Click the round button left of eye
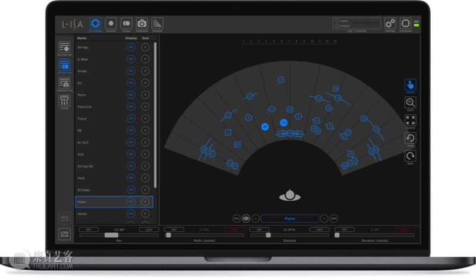This screenshot has width=476, height=278. tap(236, 218)
